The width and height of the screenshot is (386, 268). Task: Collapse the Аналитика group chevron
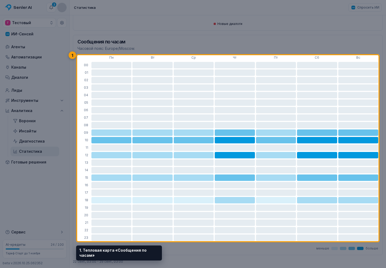62,111
